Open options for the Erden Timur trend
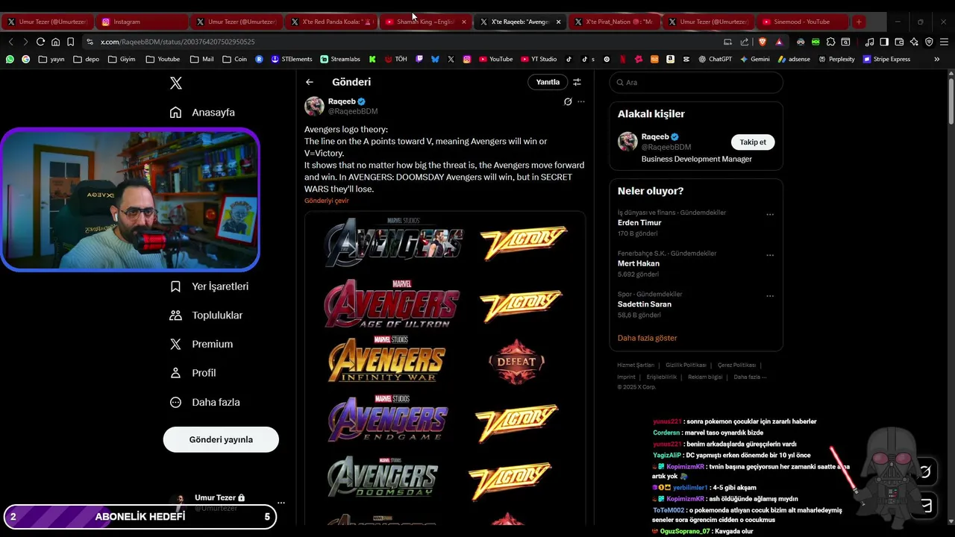 770,215
